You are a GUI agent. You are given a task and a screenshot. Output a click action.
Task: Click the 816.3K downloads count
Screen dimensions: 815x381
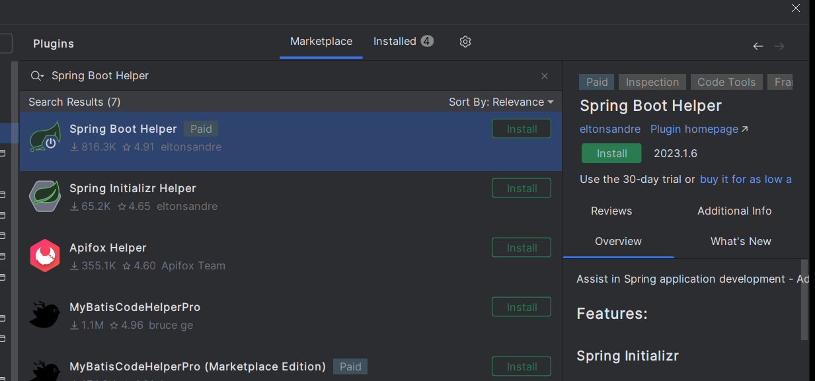click(x=93, y=147)
